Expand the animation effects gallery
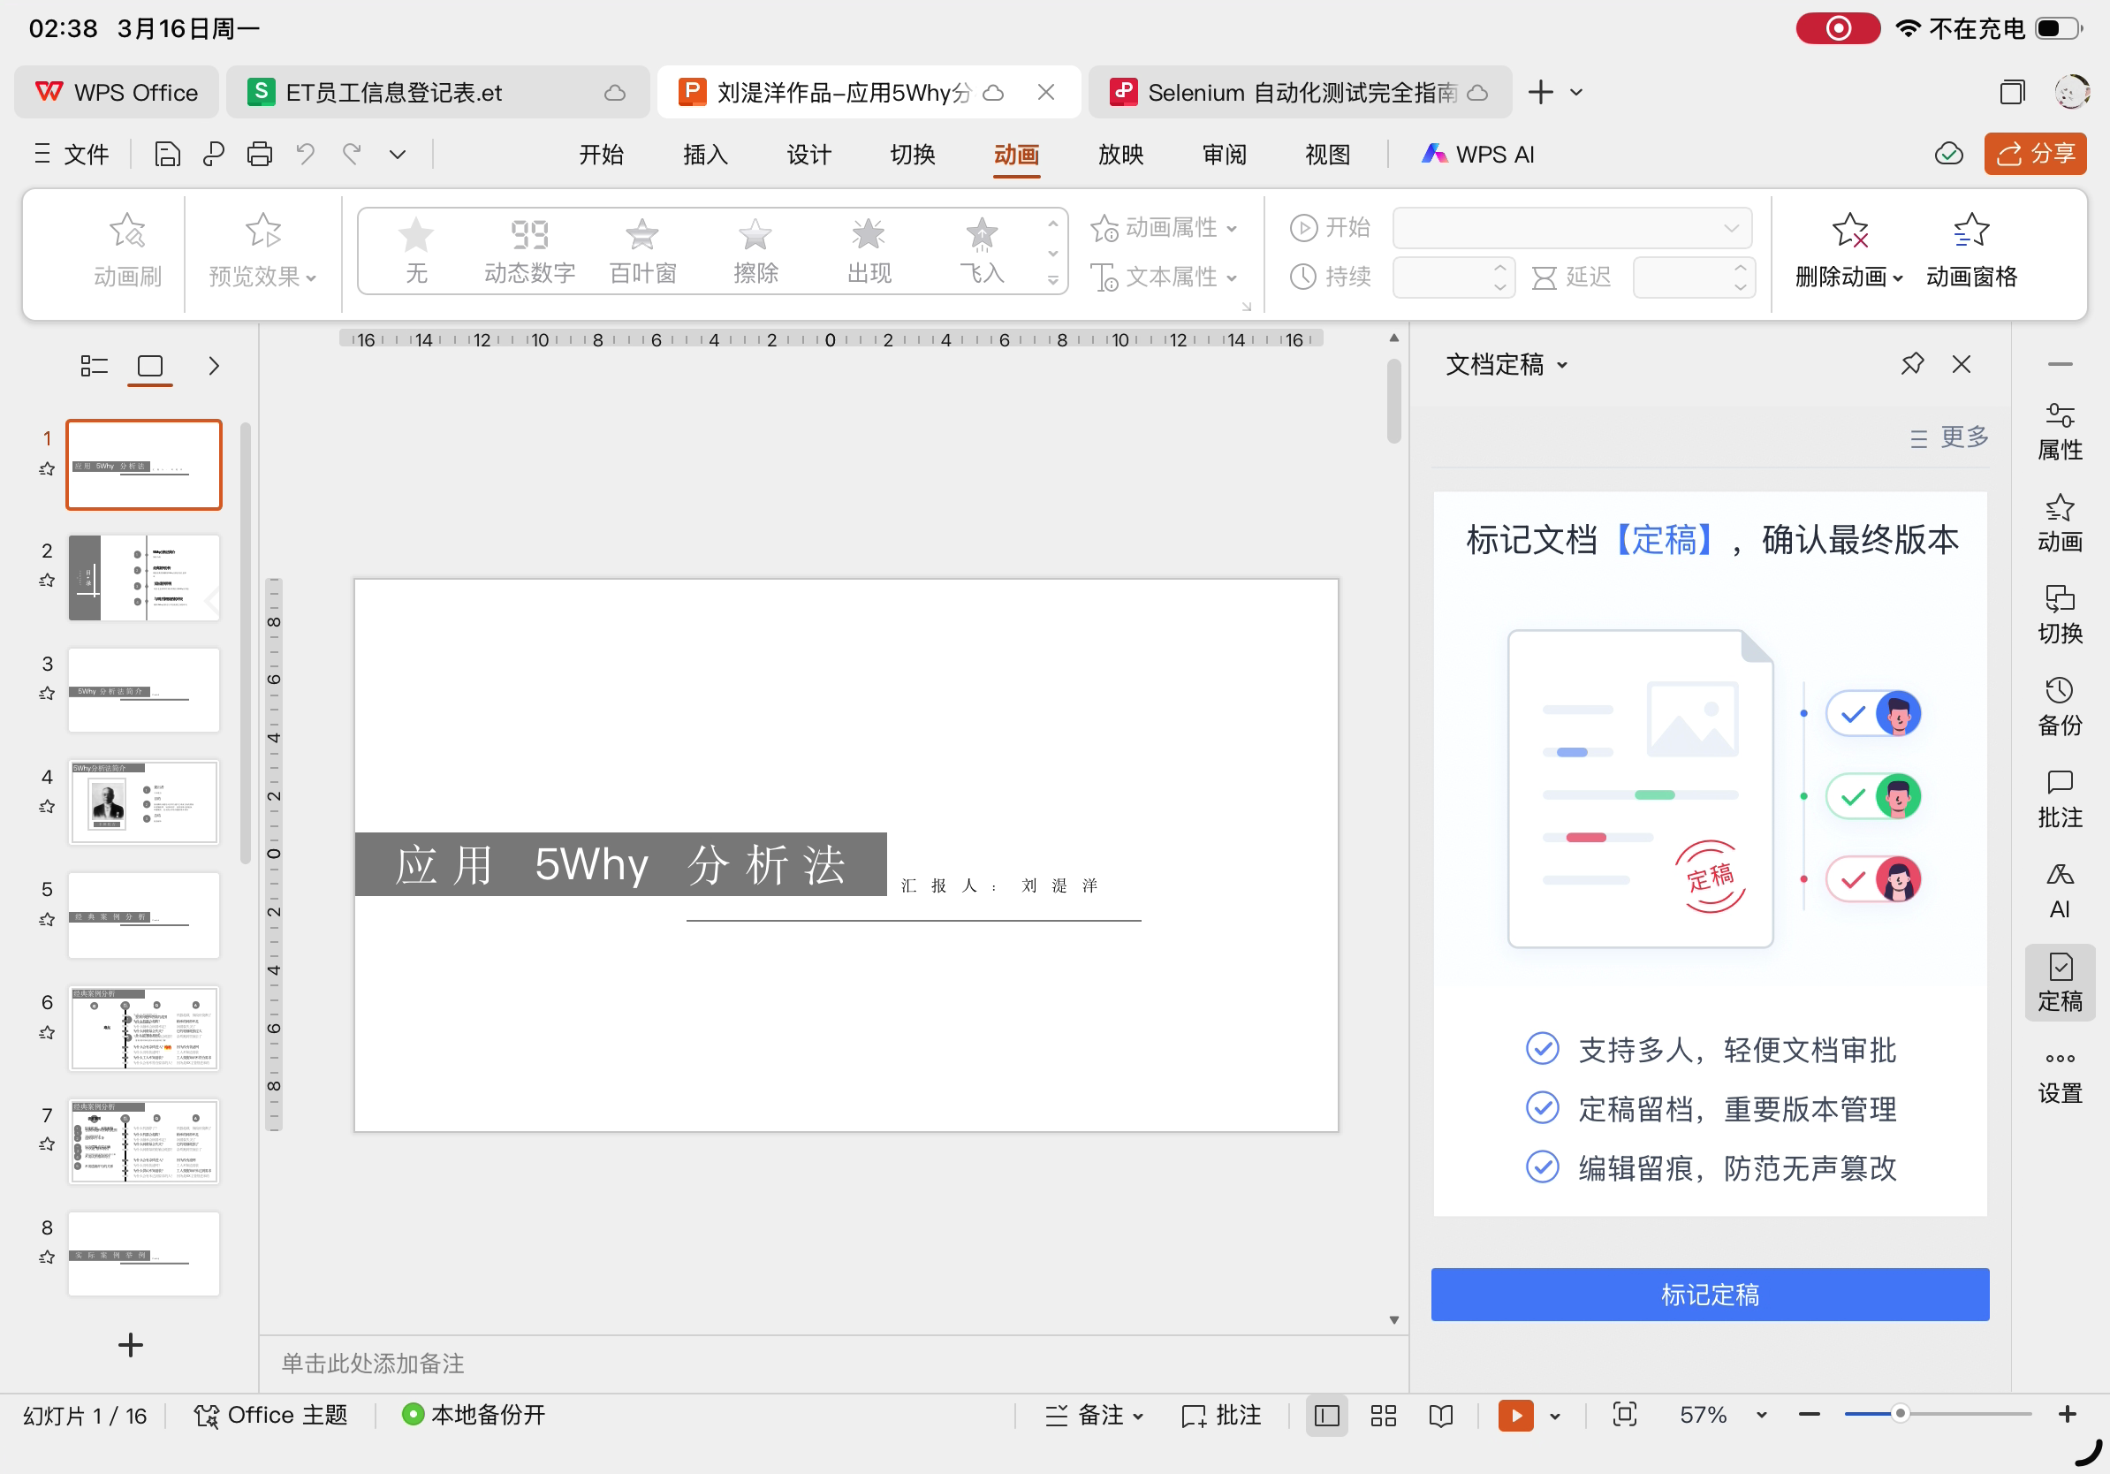2110x1474 pixels. [x=1053, y=279]
